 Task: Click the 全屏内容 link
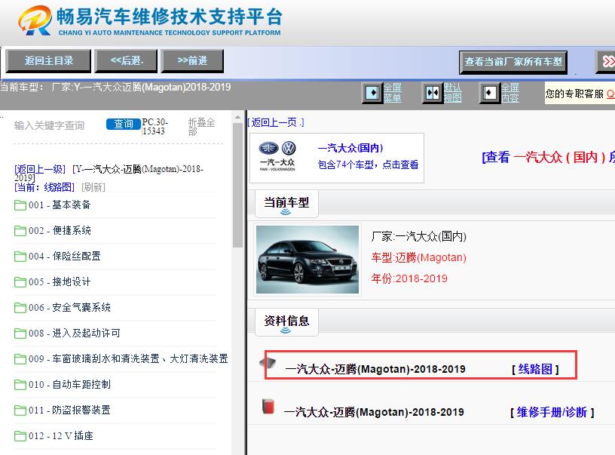click(510, 93)
